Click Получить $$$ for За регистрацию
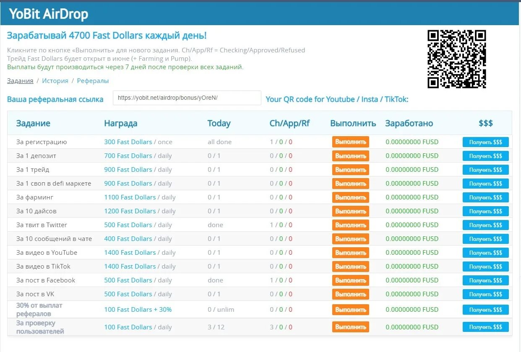This screenshot has width=521, height=352. pos(486,142)
